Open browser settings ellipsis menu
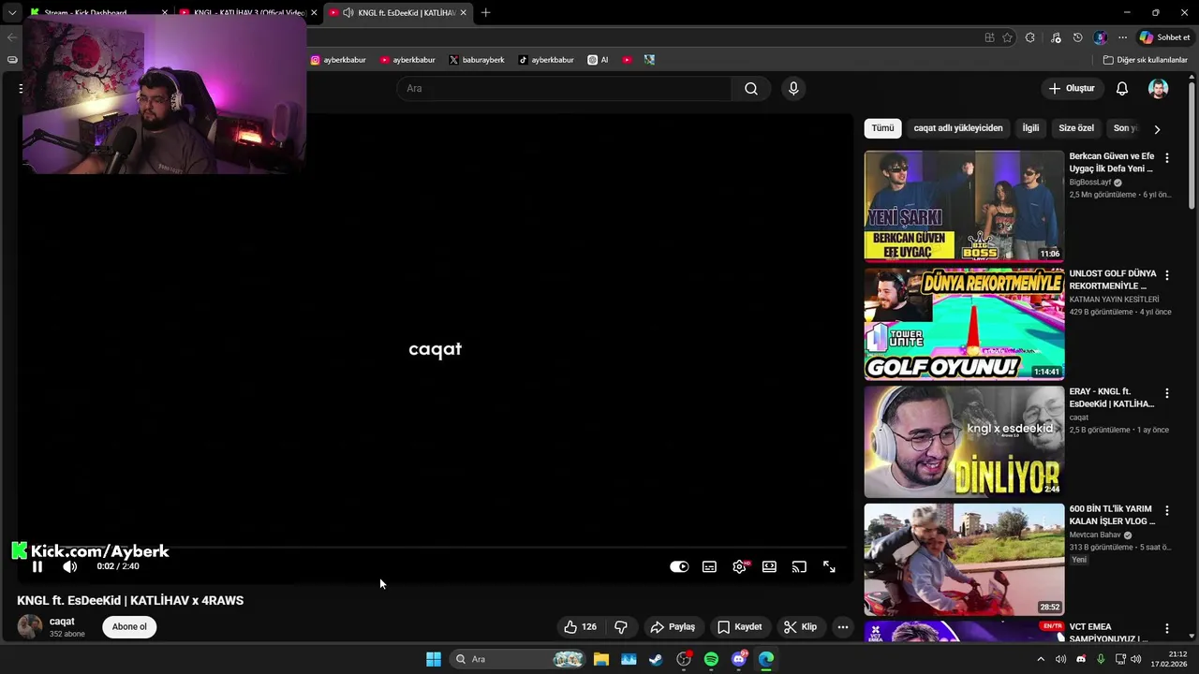The width and height of the screenshot is (1199, 674). pyautogui.click(x=1122, y=37)
